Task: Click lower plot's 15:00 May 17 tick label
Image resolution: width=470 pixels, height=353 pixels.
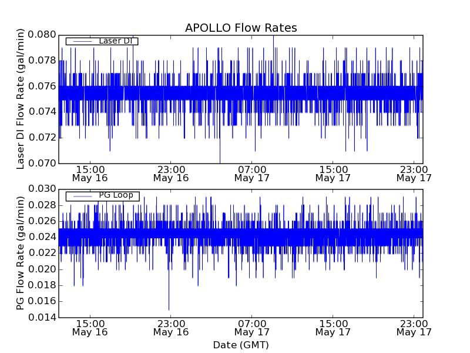Action: [x=333, y=327]
